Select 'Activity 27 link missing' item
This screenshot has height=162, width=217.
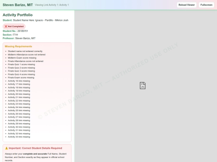[19, 117]
